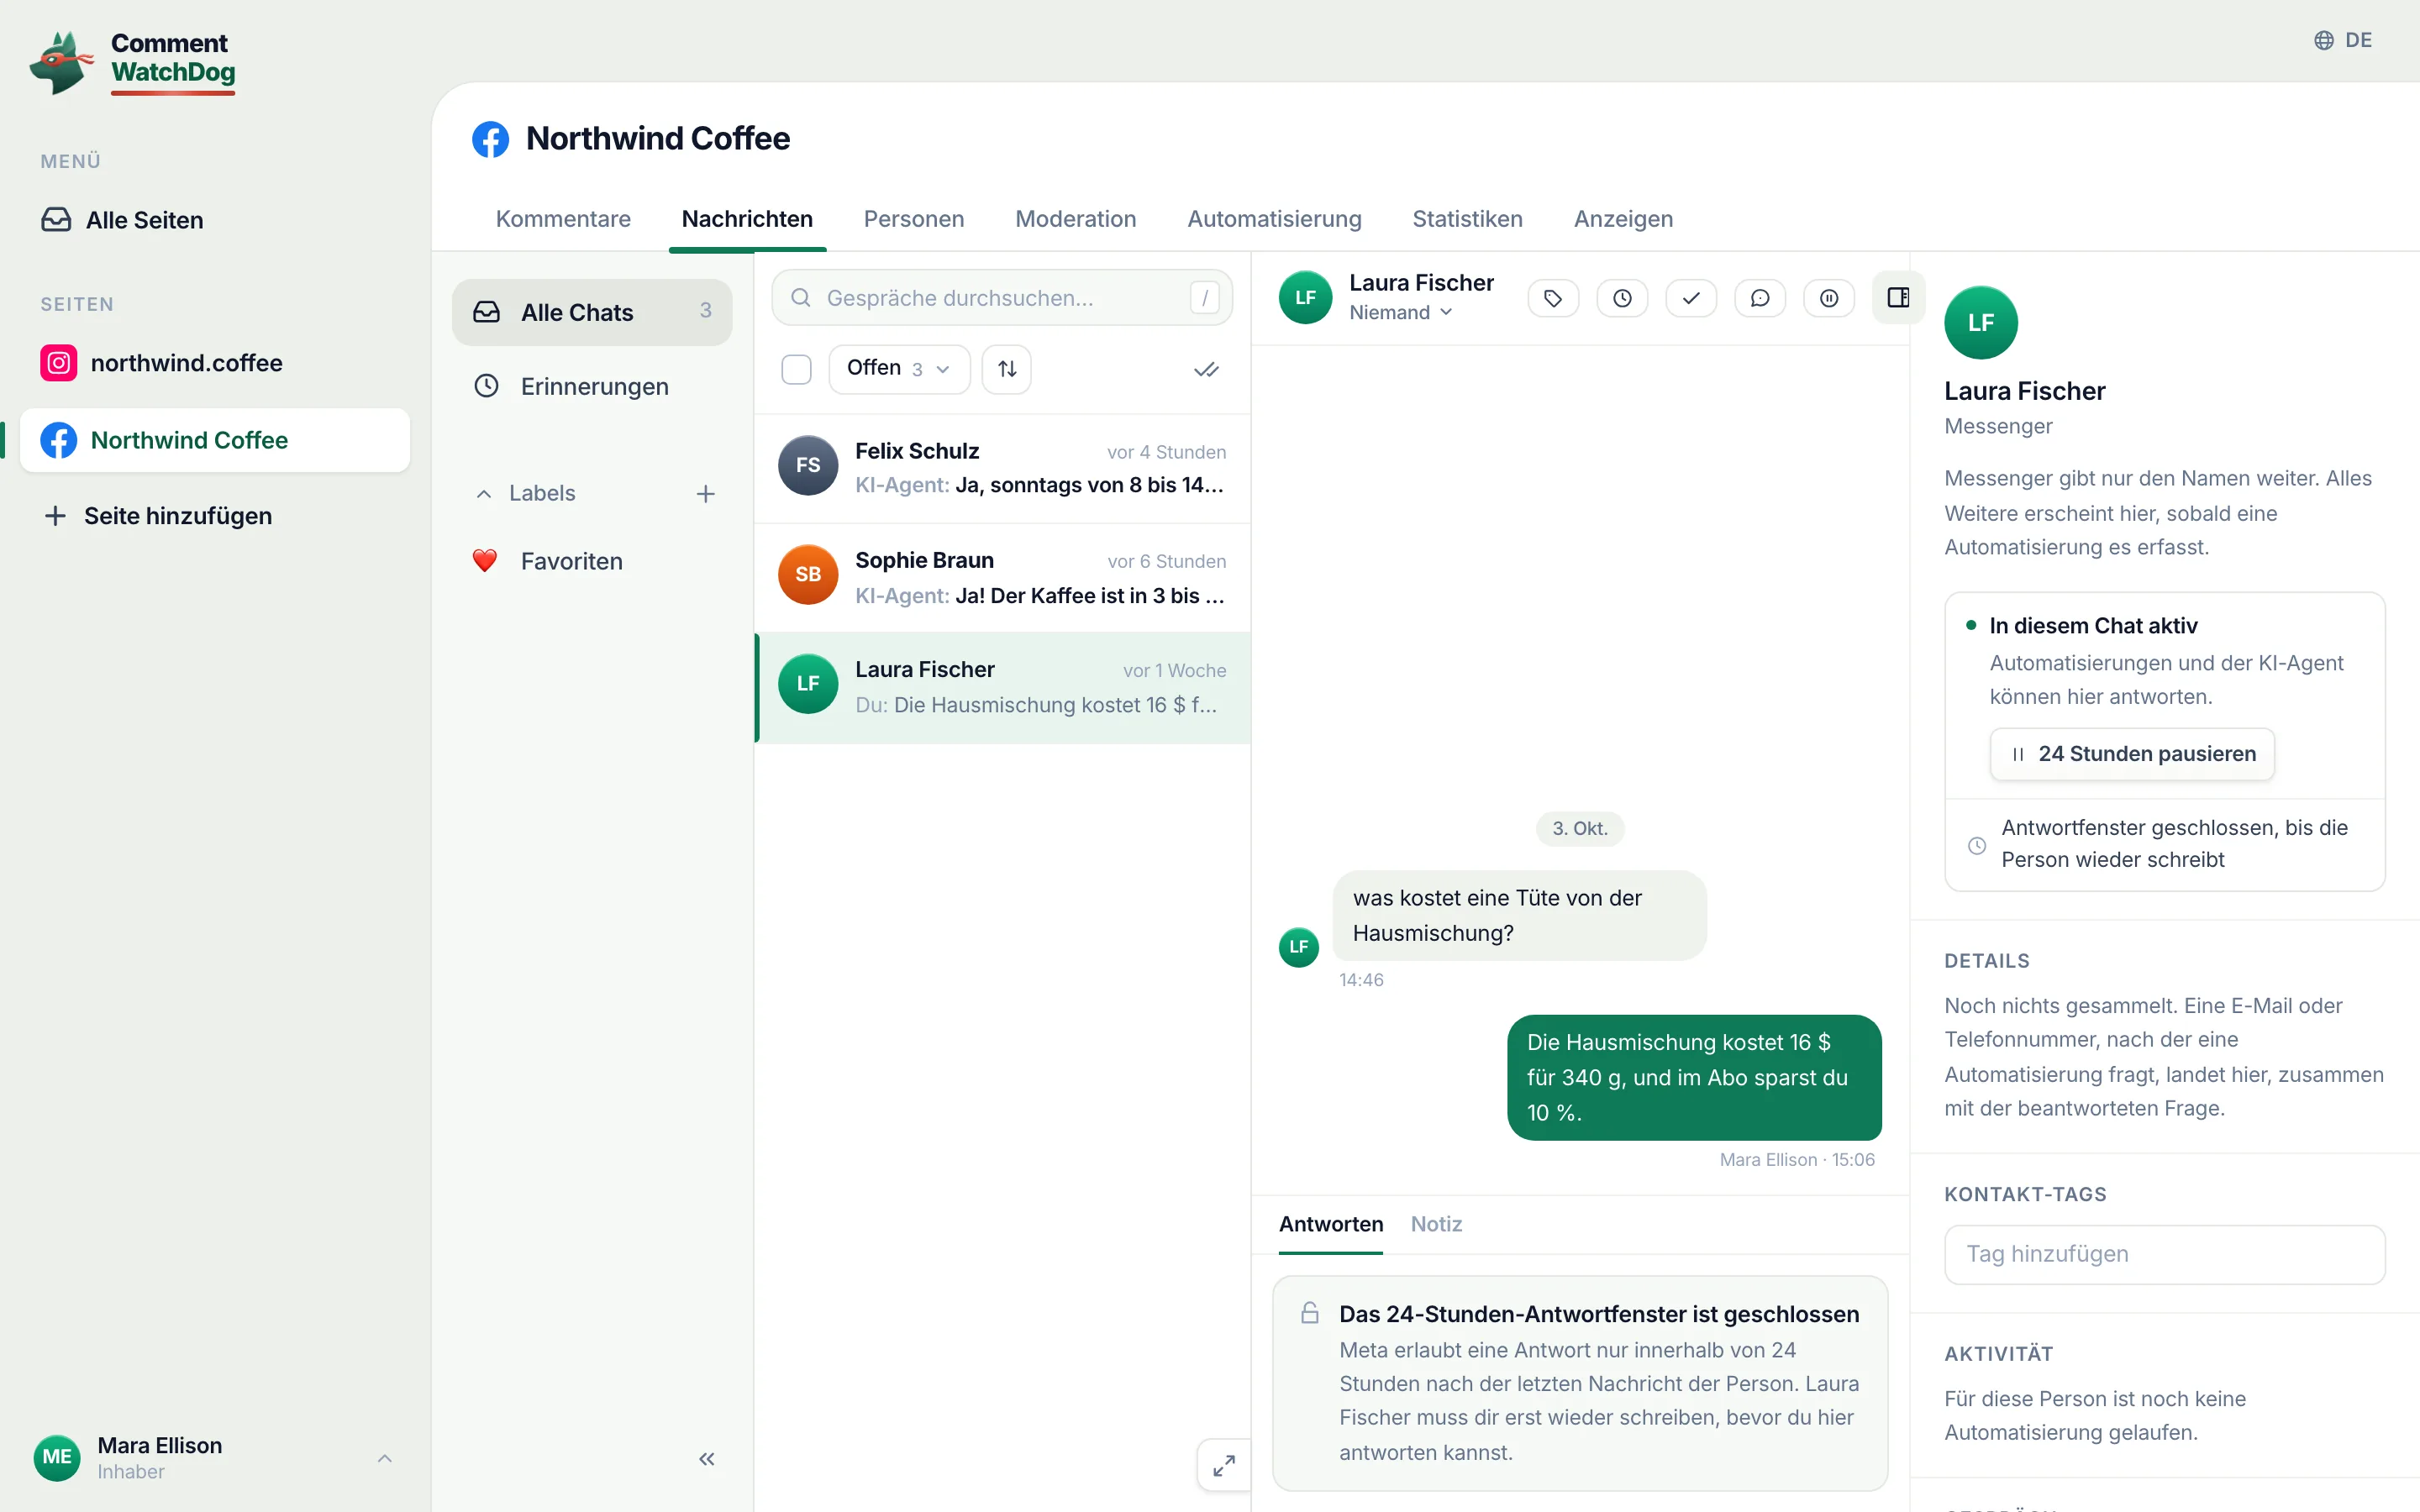Expand Mara Ellison account menu

[x=215, y=1458]
